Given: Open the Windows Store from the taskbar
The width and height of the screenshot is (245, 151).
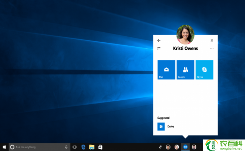Looking at the screenshot, I should pos(101,147).
